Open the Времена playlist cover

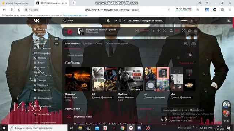pos(78,79)
